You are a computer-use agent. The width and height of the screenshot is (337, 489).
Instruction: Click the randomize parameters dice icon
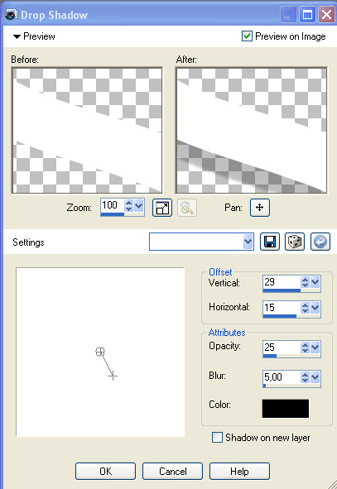[295, 242]
